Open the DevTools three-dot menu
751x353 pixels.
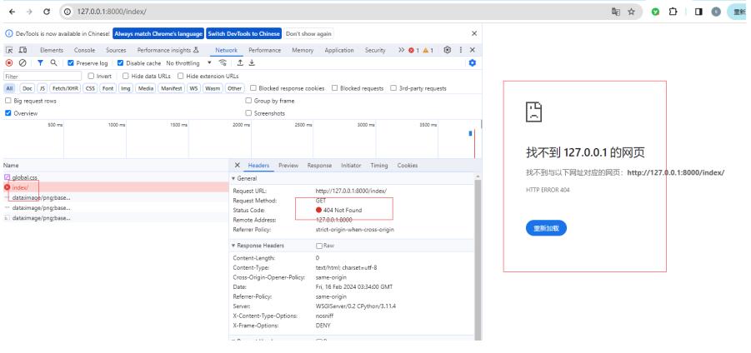pos(461,50)
